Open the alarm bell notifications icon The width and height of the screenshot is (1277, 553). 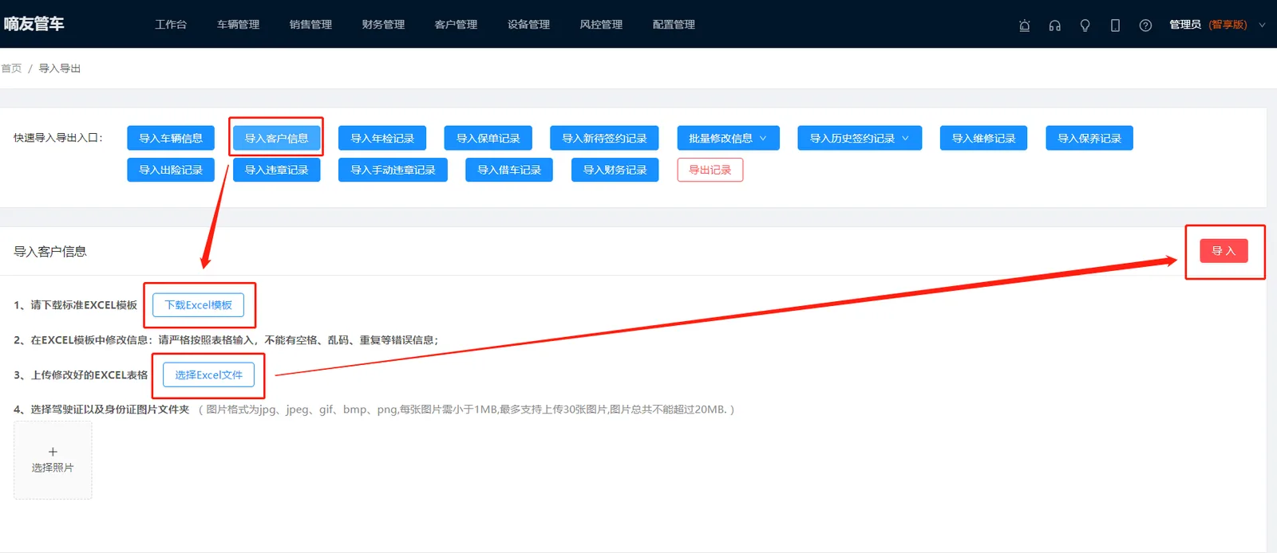click(x=1024, y=25)
